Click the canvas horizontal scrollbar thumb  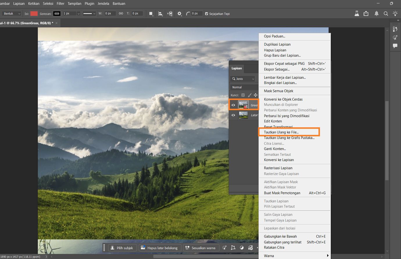(x=206, y=257)
